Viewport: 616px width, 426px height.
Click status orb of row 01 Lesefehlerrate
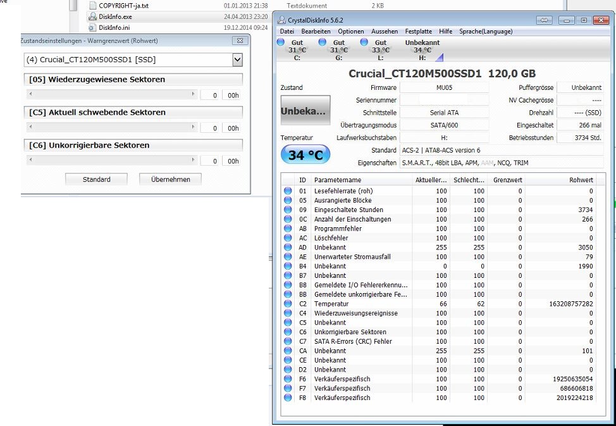tap(288, 191)
